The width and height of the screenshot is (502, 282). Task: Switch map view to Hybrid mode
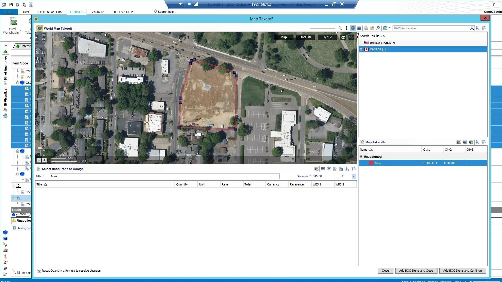click(x=327, y=37)
